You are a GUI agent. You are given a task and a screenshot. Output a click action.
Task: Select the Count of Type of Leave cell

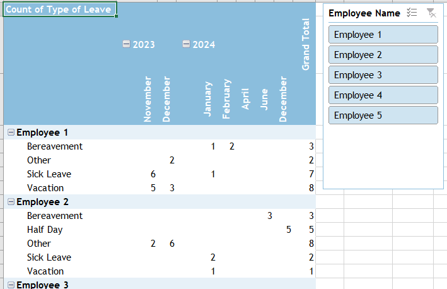tap(60, 9)
